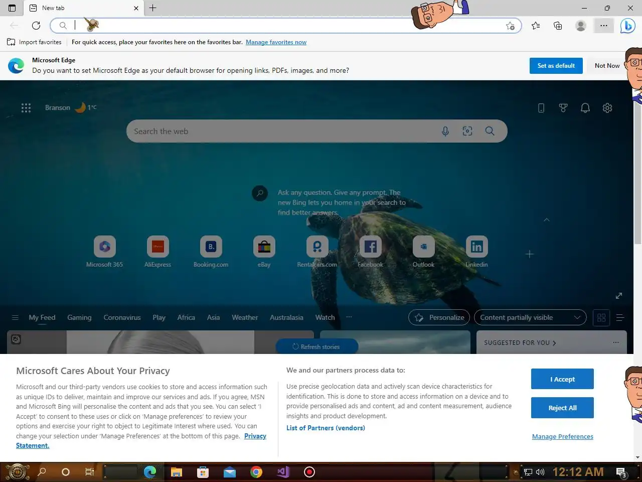Open Microsoft 365 quick link
The width and height of the screenshot is (642, 482).
[x=105, y=252]
